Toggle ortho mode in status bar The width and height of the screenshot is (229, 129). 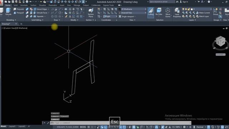[x=106, y=127]
